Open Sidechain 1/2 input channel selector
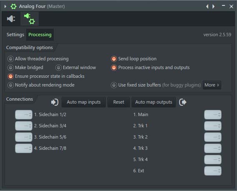237x191 pixels. [x=24, y=114]
